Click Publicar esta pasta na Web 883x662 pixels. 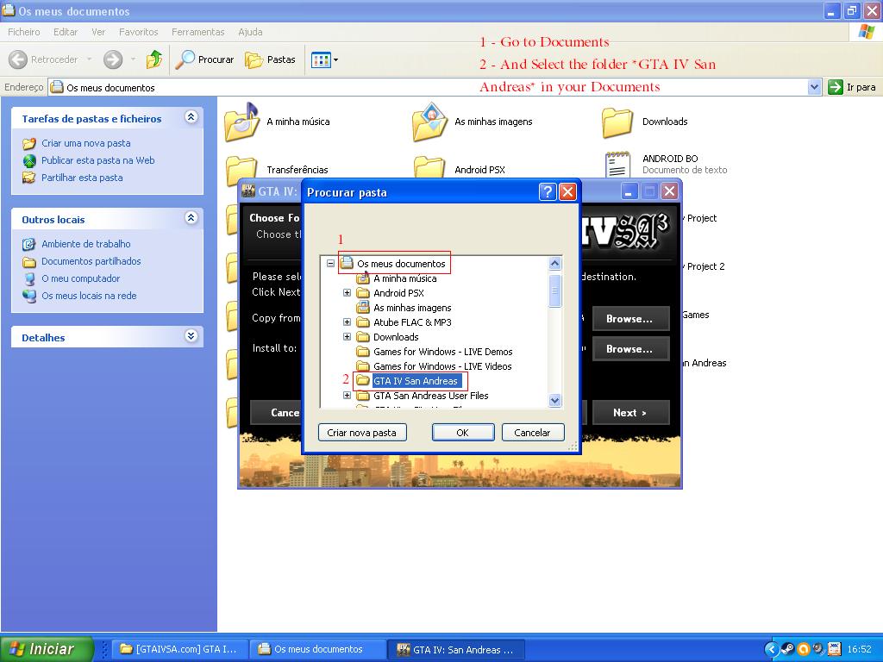pos(98,160)
